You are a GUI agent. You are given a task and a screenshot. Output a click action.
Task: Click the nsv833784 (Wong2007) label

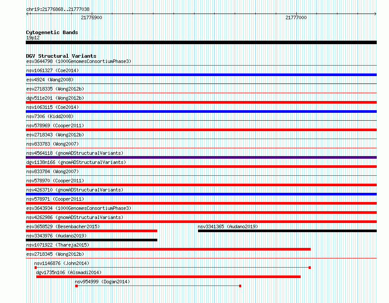(52, 171)
